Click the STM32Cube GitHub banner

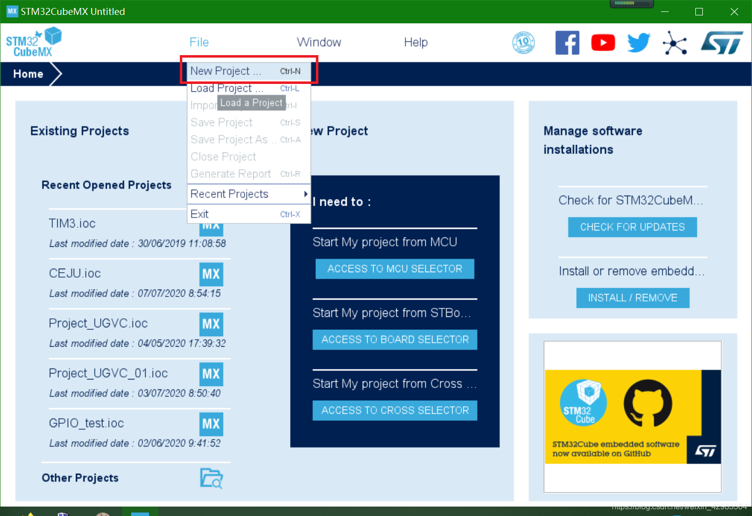[632, 417]
